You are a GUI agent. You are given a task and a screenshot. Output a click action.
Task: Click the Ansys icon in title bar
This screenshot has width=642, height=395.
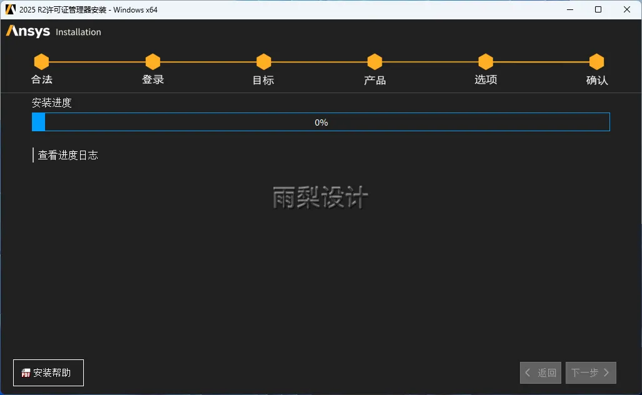click(x=11, y=9)
